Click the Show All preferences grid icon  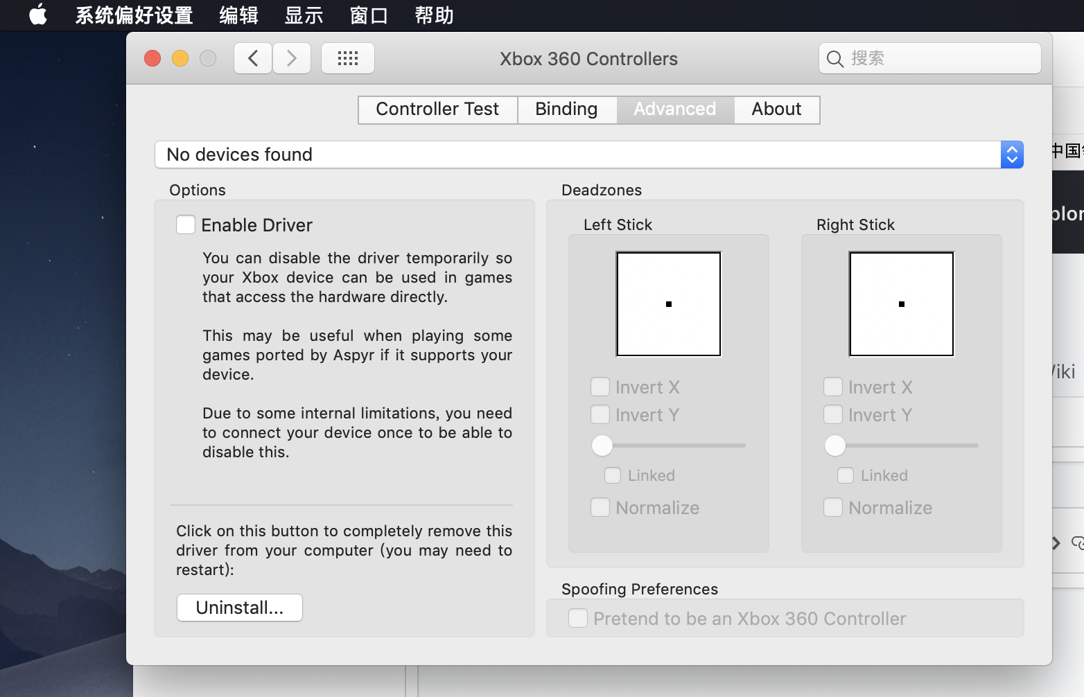point(347,58)
